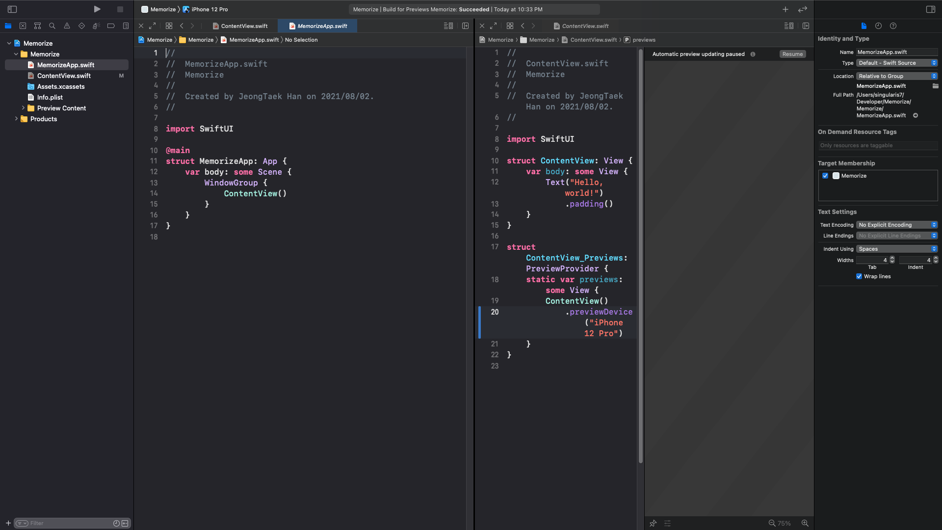Hide the right inspector panel

930,9
